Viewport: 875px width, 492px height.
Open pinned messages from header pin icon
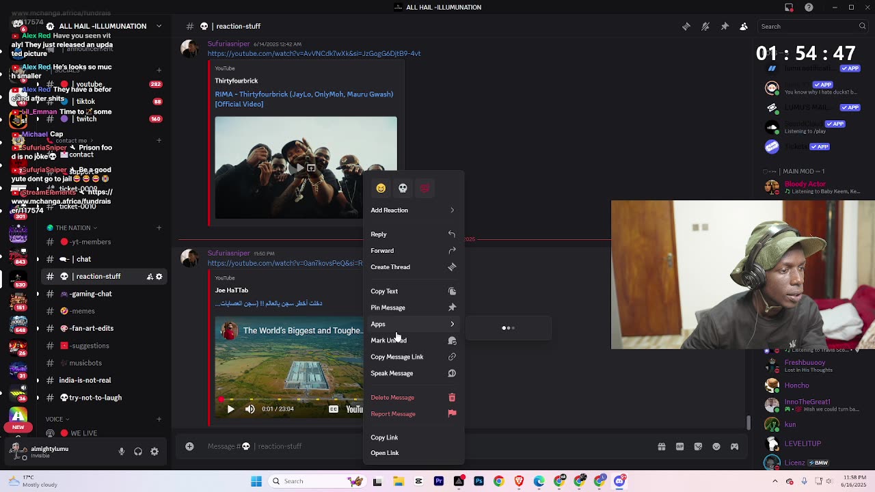click(725, 27)
